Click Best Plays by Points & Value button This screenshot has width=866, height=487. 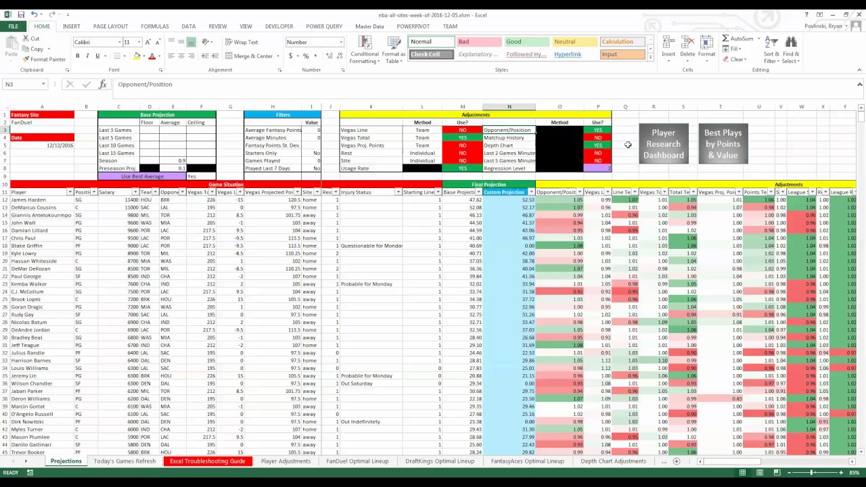pos(723,143)
